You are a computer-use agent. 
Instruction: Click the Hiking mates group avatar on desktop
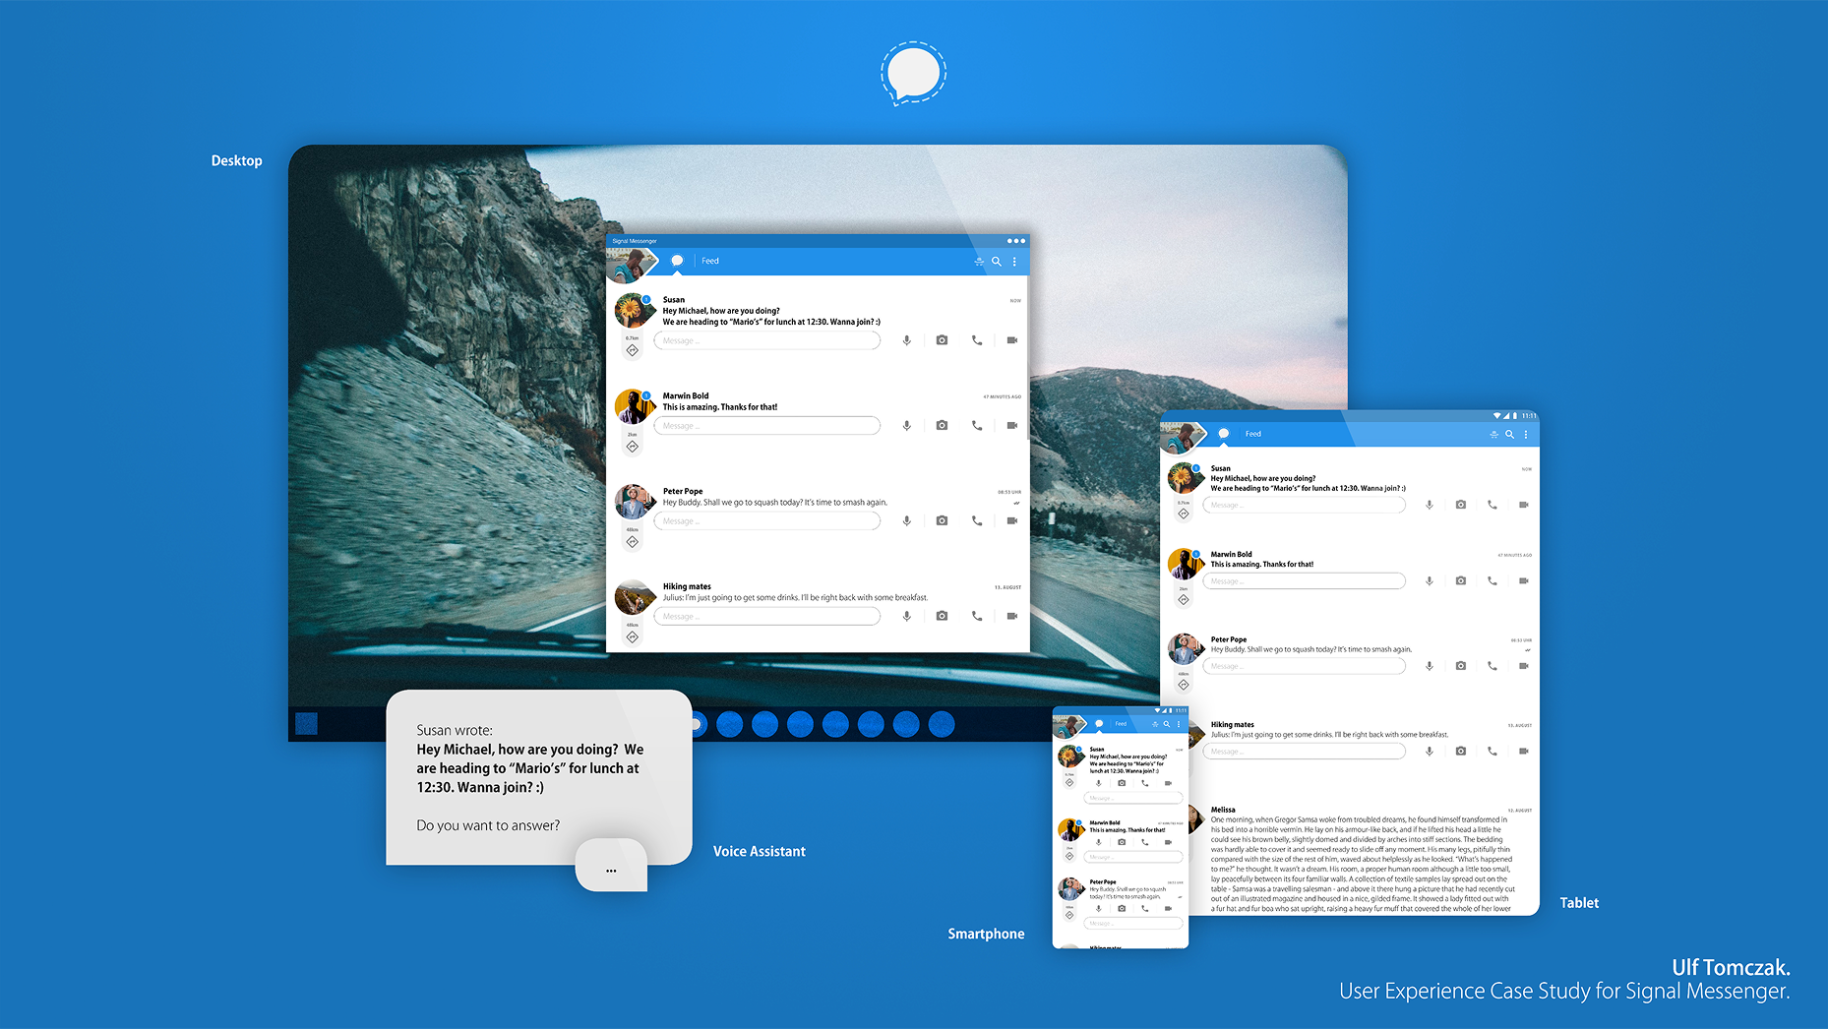(633, 597)
